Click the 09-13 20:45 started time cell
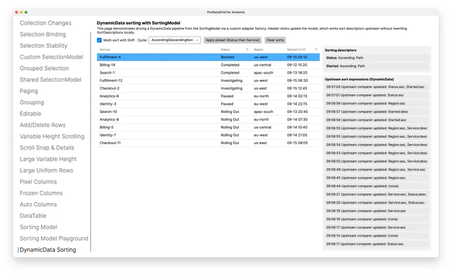452x275 pixels. click(297, 112)
